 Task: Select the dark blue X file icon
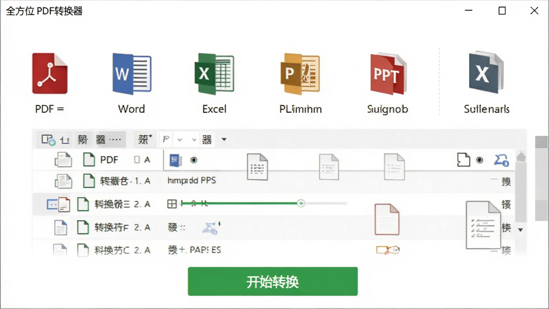486,72
